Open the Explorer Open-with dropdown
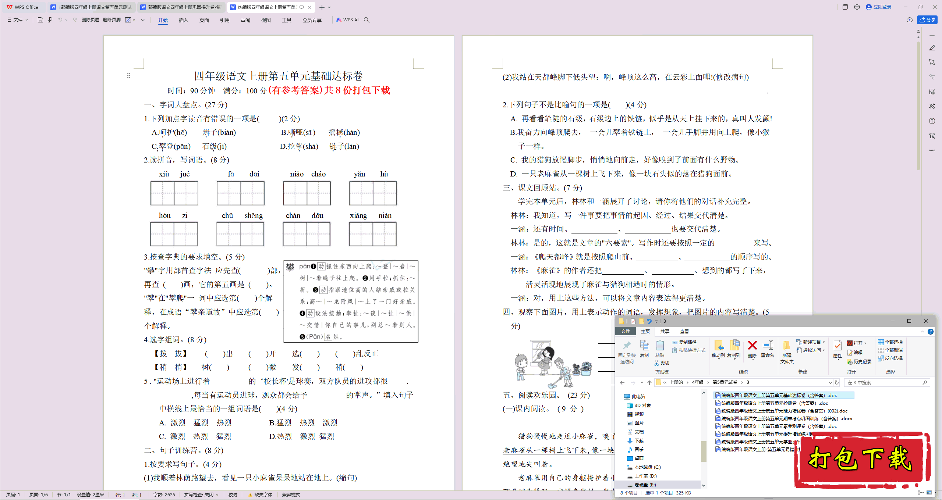The image size is (942, 500). coord(857,343)
